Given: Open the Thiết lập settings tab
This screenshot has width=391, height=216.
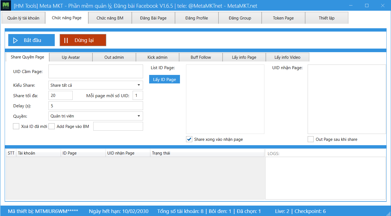Looking at the screenshot, I should click(x=327, y=18).
